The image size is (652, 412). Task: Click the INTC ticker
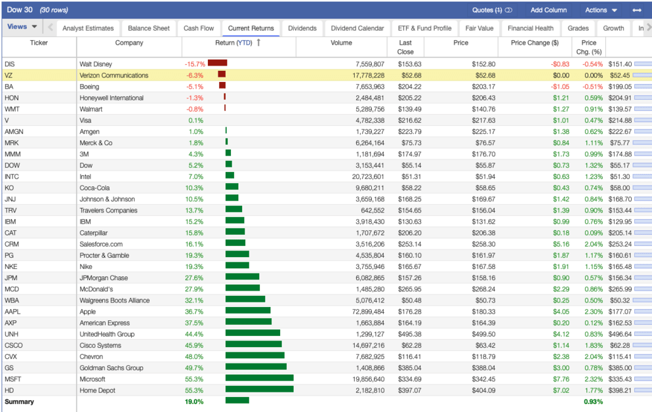pyautogui.click(x=12, y=176)
